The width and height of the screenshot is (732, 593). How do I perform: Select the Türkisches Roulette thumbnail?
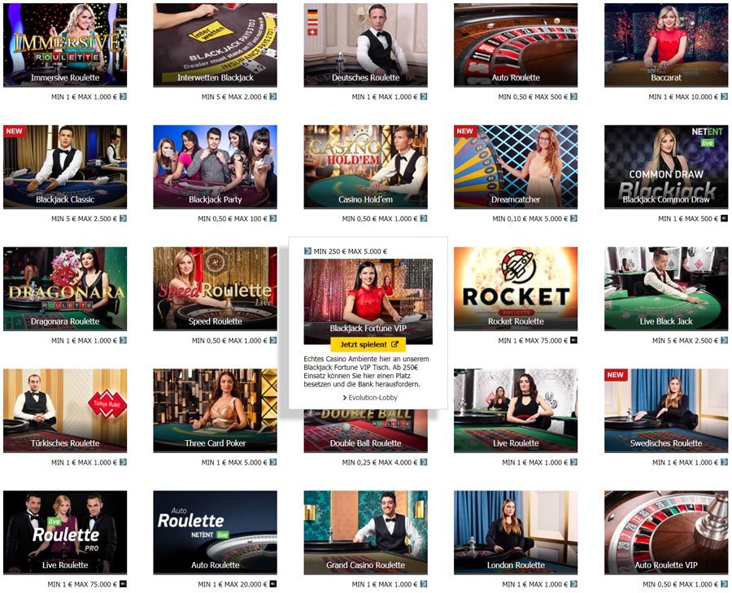coord(65,411)
